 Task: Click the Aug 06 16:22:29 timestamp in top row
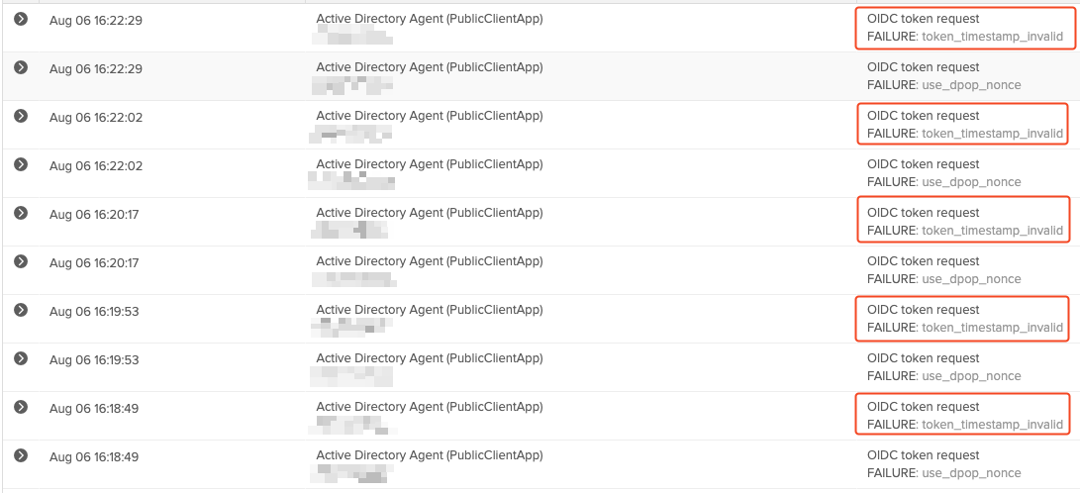coord(96,20)
